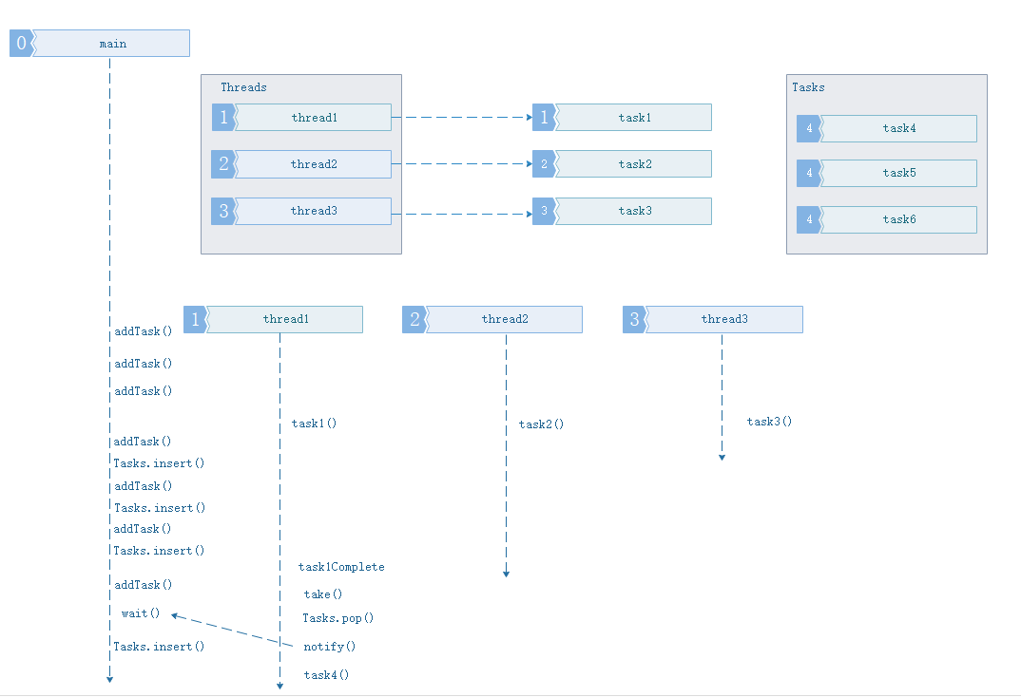Click the number badge beside task3

(x=545, y=212)
